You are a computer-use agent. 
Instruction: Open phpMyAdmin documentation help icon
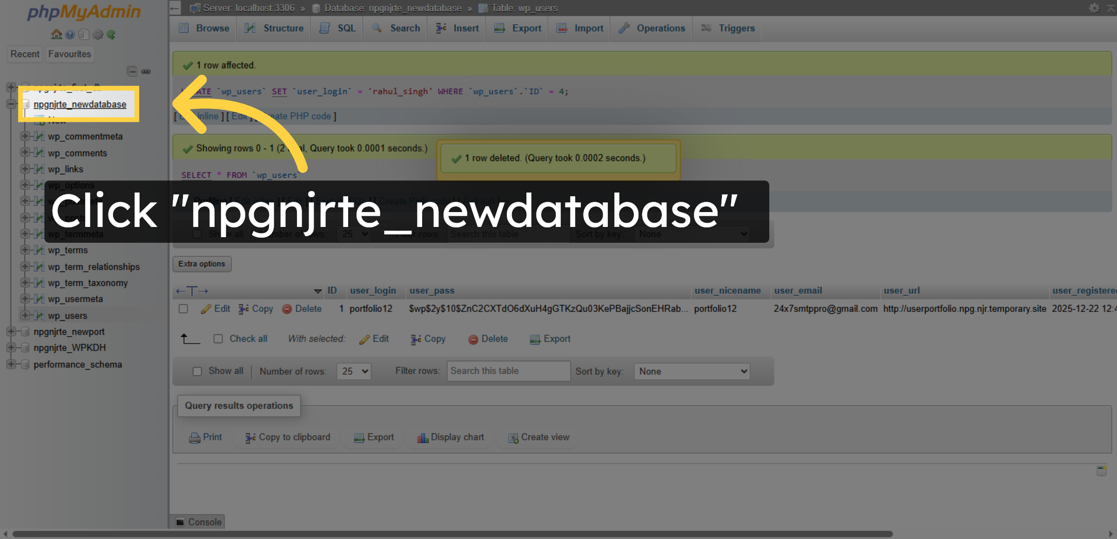click(x=70, y=34)
